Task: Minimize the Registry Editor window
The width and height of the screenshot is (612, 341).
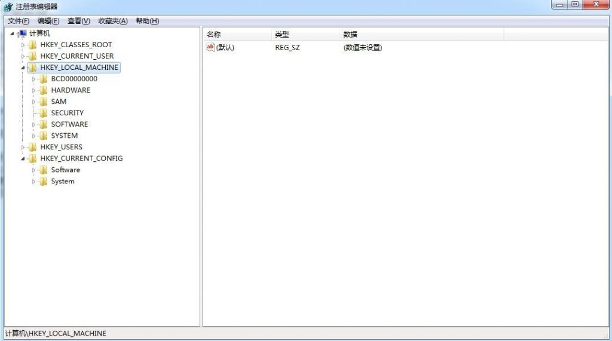Action: pyautogui.click(x=559, y=5)
